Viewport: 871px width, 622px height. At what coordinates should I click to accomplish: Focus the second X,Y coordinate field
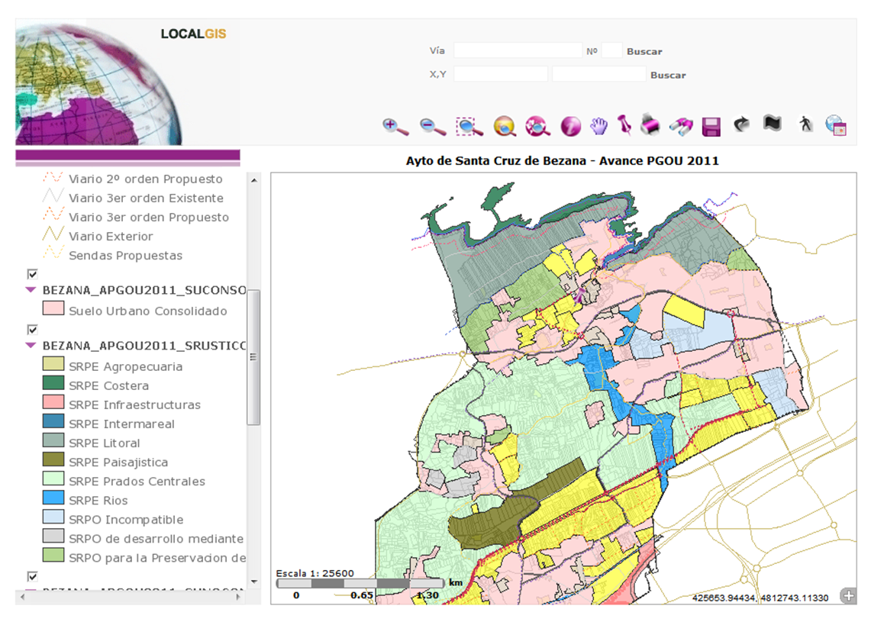coord(598,74)
